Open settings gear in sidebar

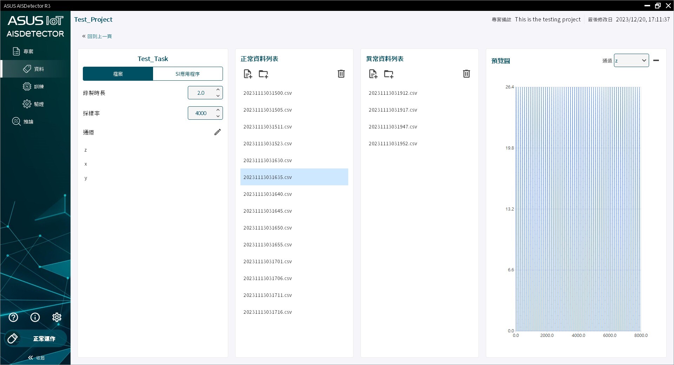coord(57,317)
